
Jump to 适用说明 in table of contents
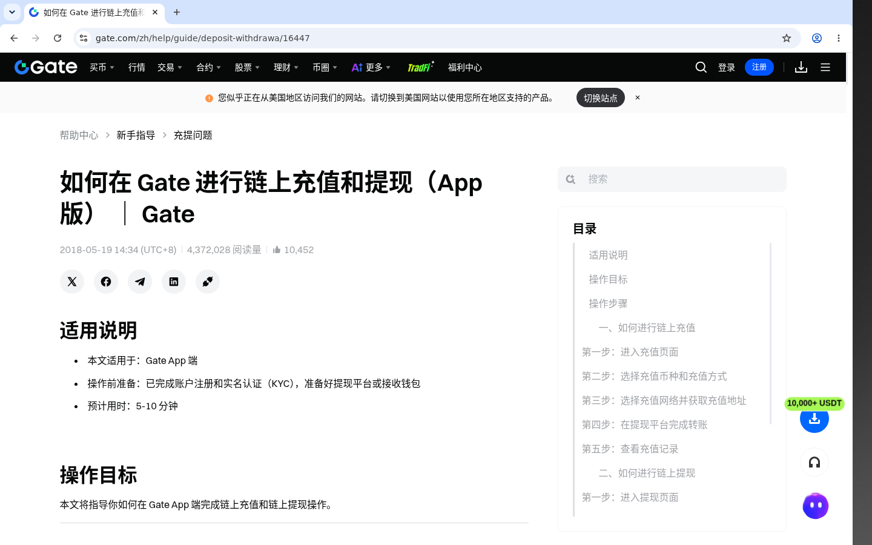[608, 255]
